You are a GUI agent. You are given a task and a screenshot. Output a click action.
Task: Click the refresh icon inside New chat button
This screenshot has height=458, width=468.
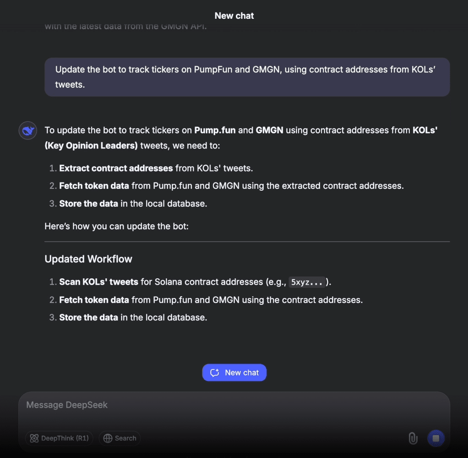pos(215,373)
